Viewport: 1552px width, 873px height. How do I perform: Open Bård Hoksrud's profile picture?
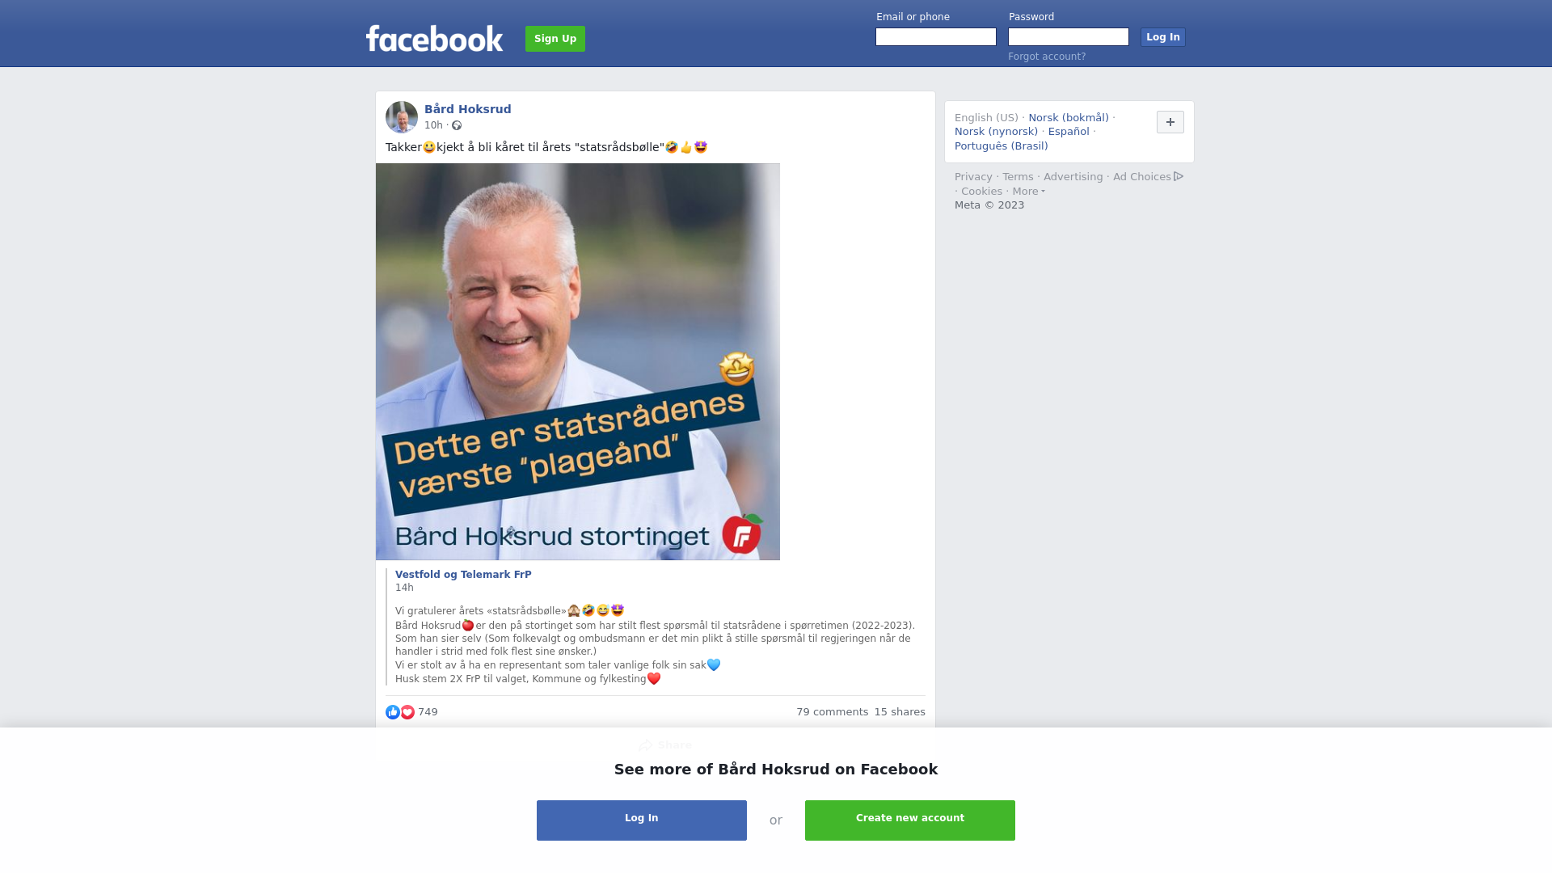pos(402,117)
